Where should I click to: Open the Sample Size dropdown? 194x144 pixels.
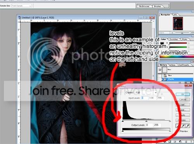[x=21, y=6]
